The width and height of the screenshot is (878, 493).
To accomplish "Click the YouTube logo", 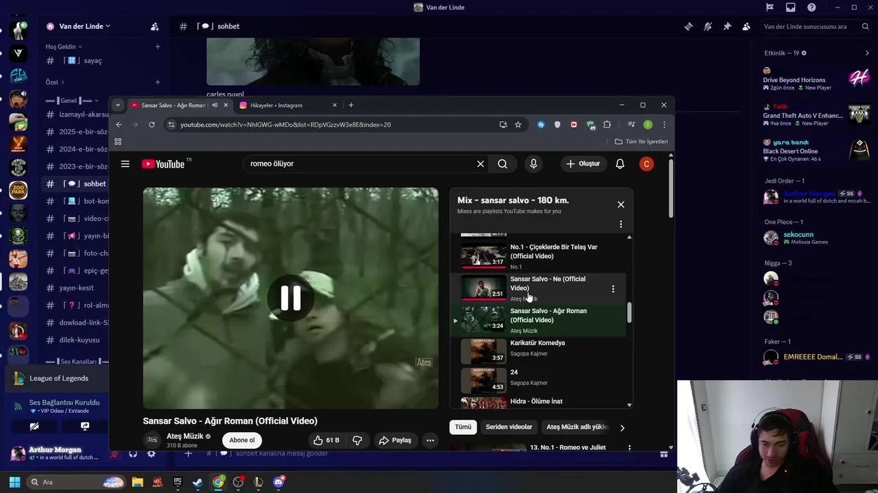I will pos(163,164).
